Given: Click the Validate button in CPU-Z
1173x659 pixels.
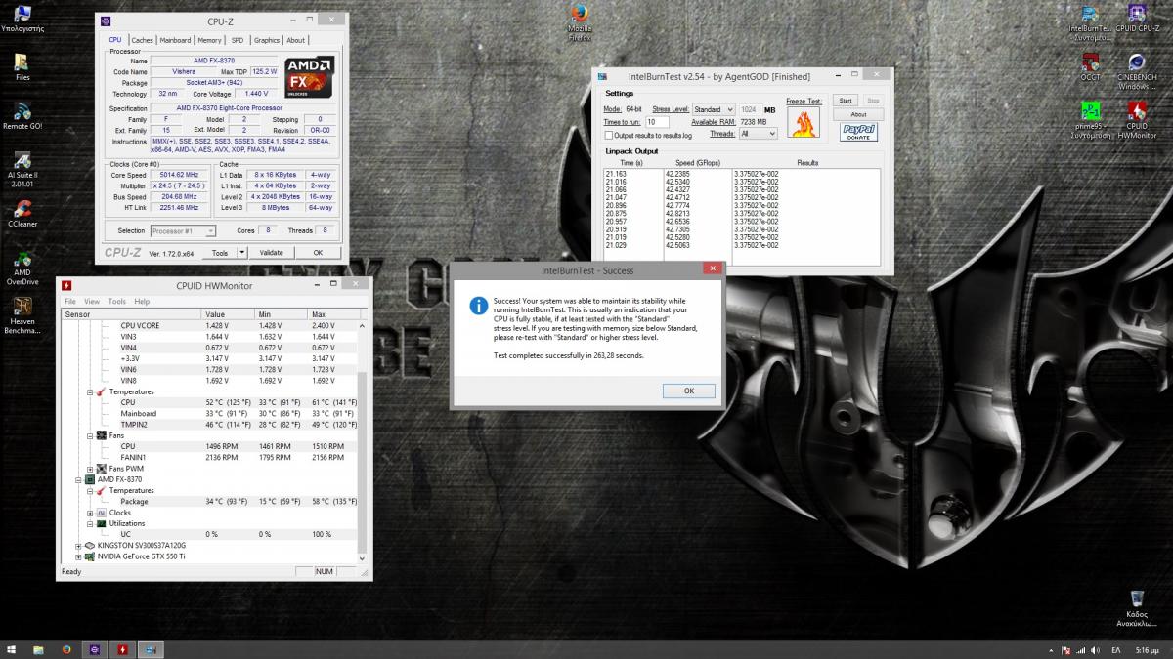Looking at the screenshot, I should click(271, 252).
